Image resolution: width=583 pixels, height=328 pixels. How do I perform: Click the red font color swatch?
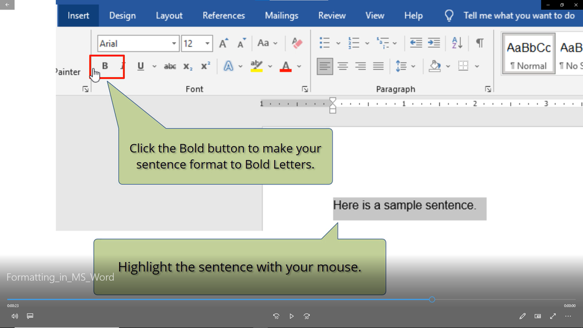click(x=285, y=67)
